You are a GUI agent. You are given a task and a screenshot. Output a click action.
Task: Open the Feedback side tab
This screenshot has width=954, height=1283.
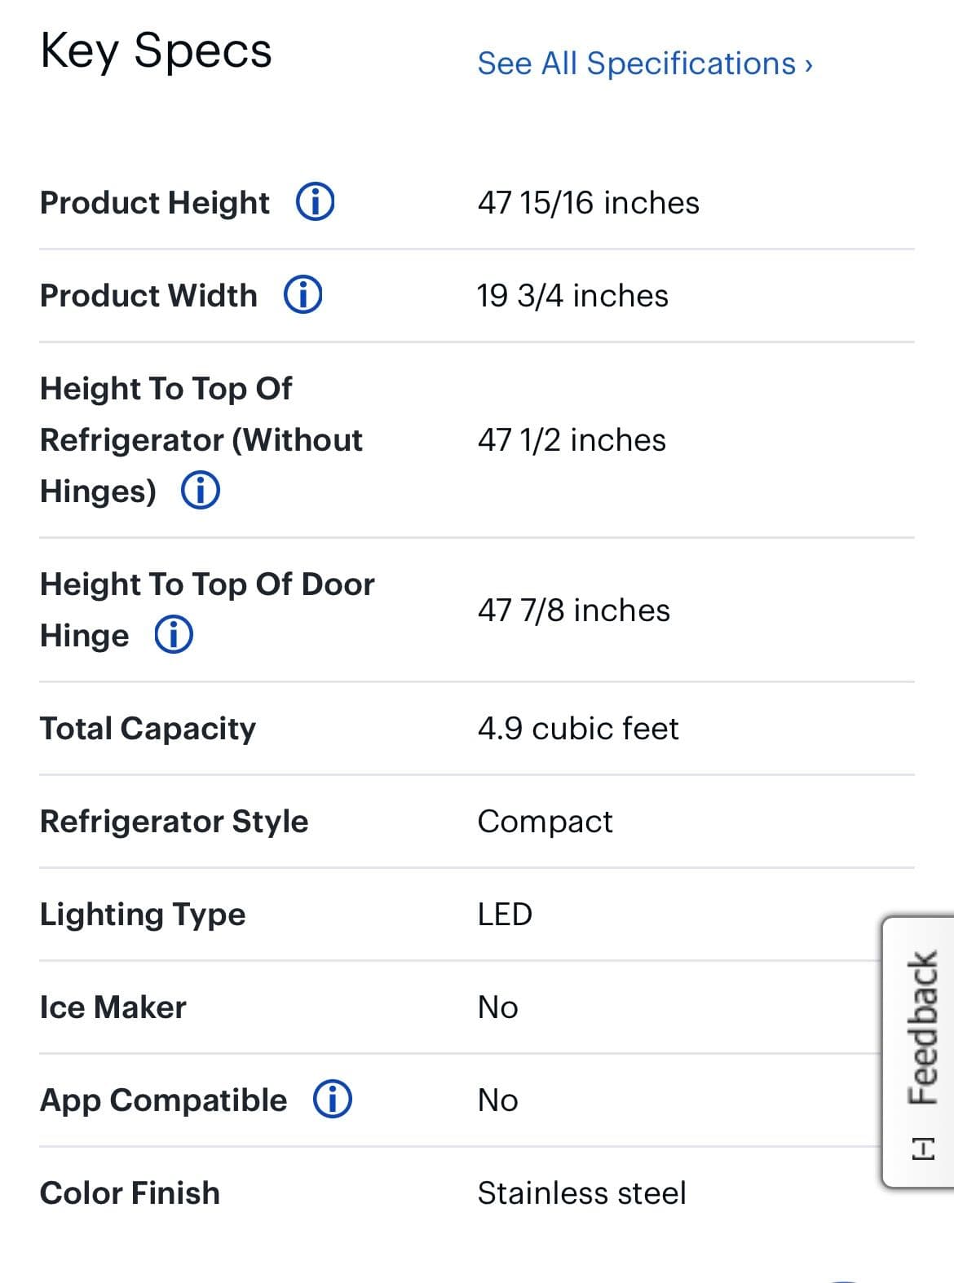(x=918, y=1052)
